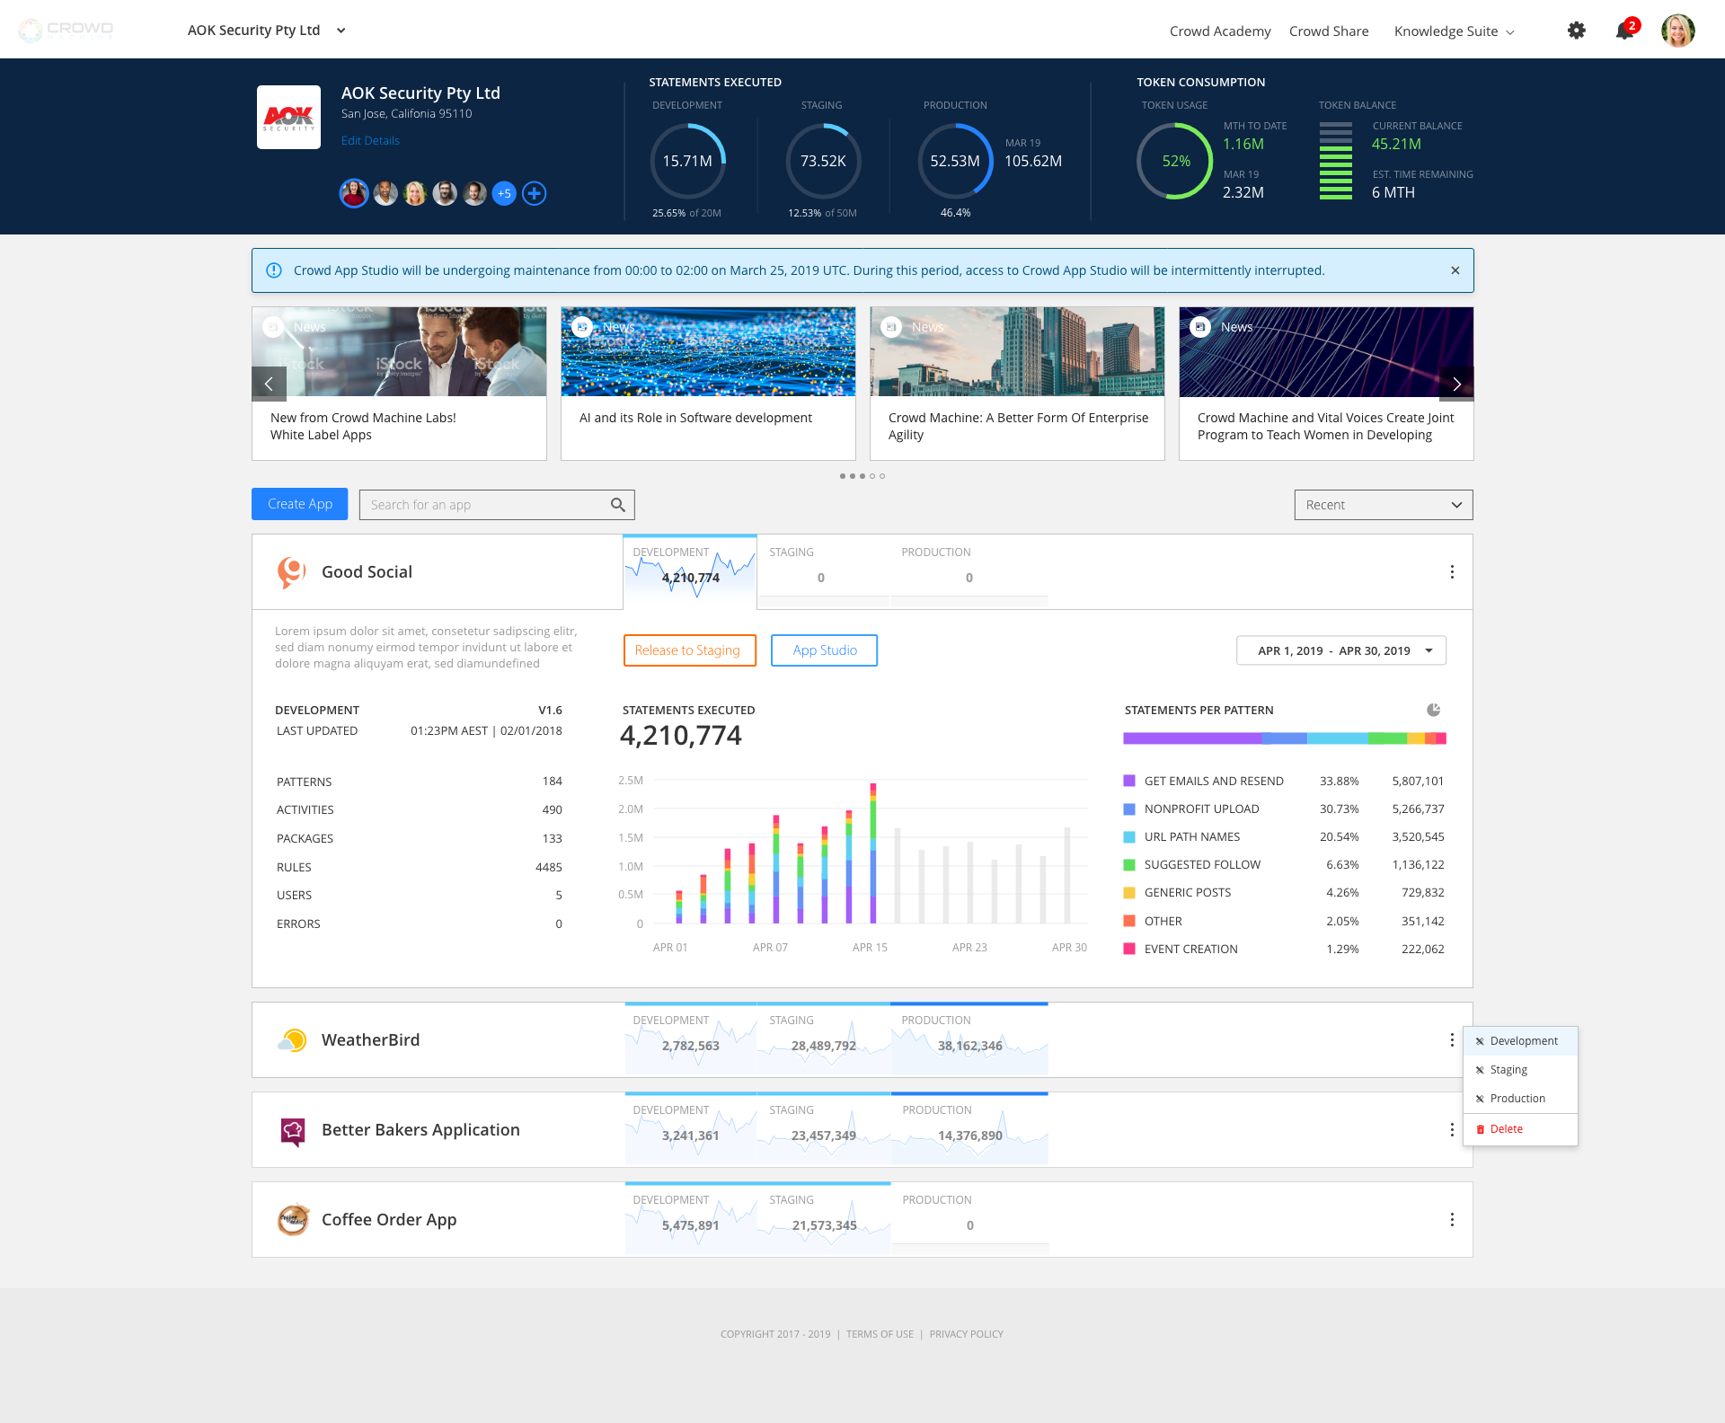Open Better Bakers Application options menu

(1452, 1130)
